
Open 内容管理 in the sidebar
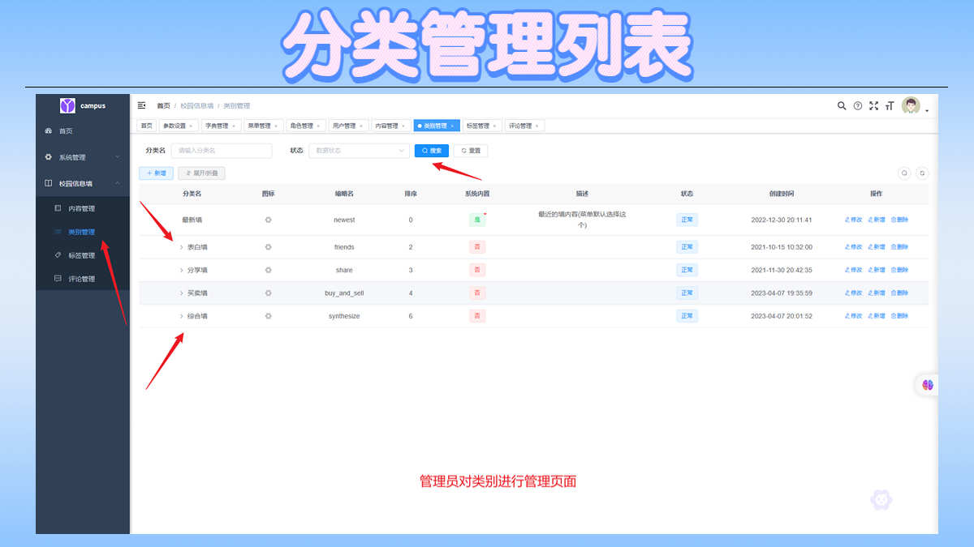point(83,208)
